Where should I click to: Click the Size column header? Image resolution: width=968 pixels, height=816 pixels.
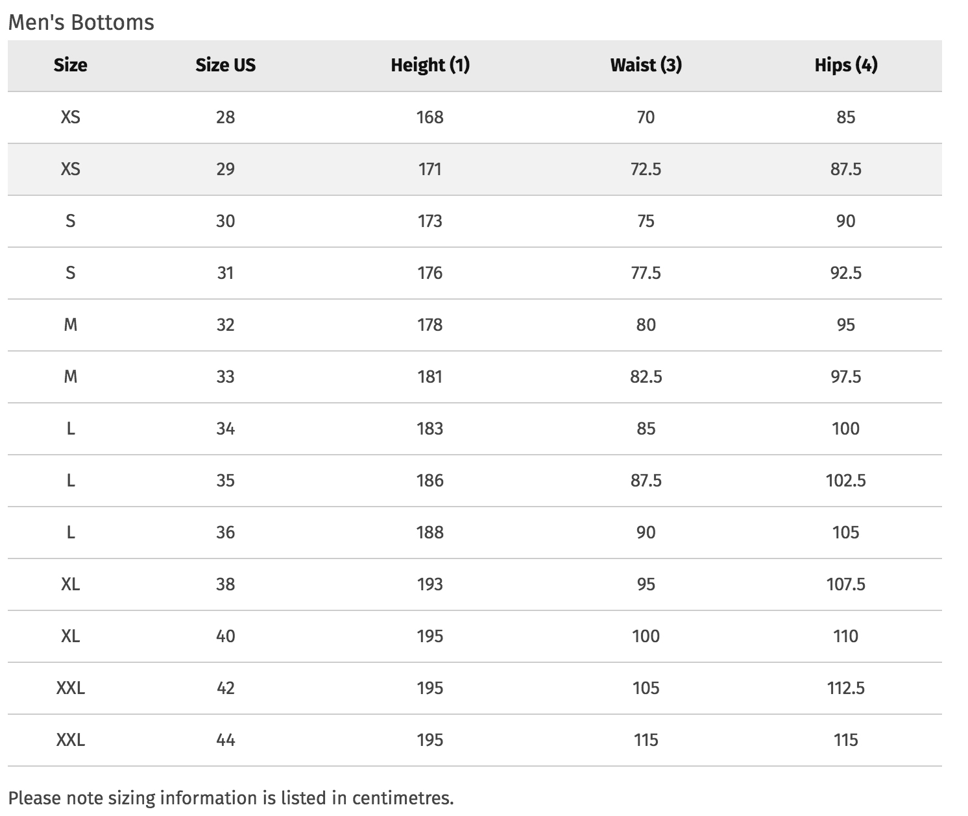coord(70,65)
